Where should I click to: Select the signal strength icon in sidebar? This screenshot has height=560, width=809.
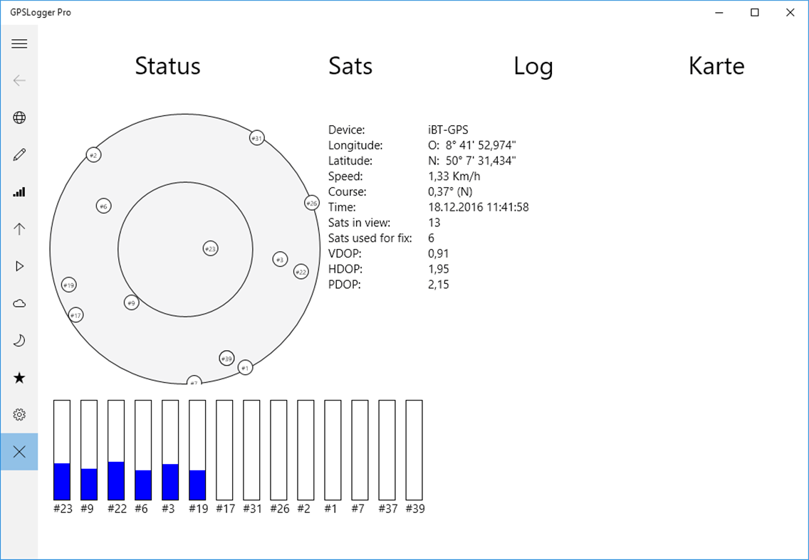click(x=19, y=191)
